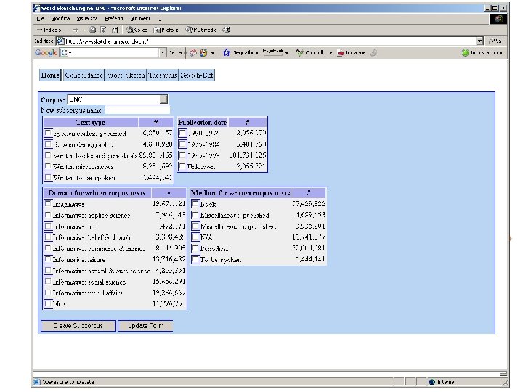Check the Unknown publication date
Image resolution: width=523 pixels, height=392 pixels.
pos(182,166)
